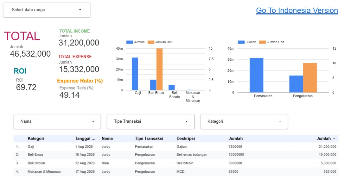The height and width of the screenshot is (179, 344).
Task: Click total income value 31,200,000
Action: (79, 43)
